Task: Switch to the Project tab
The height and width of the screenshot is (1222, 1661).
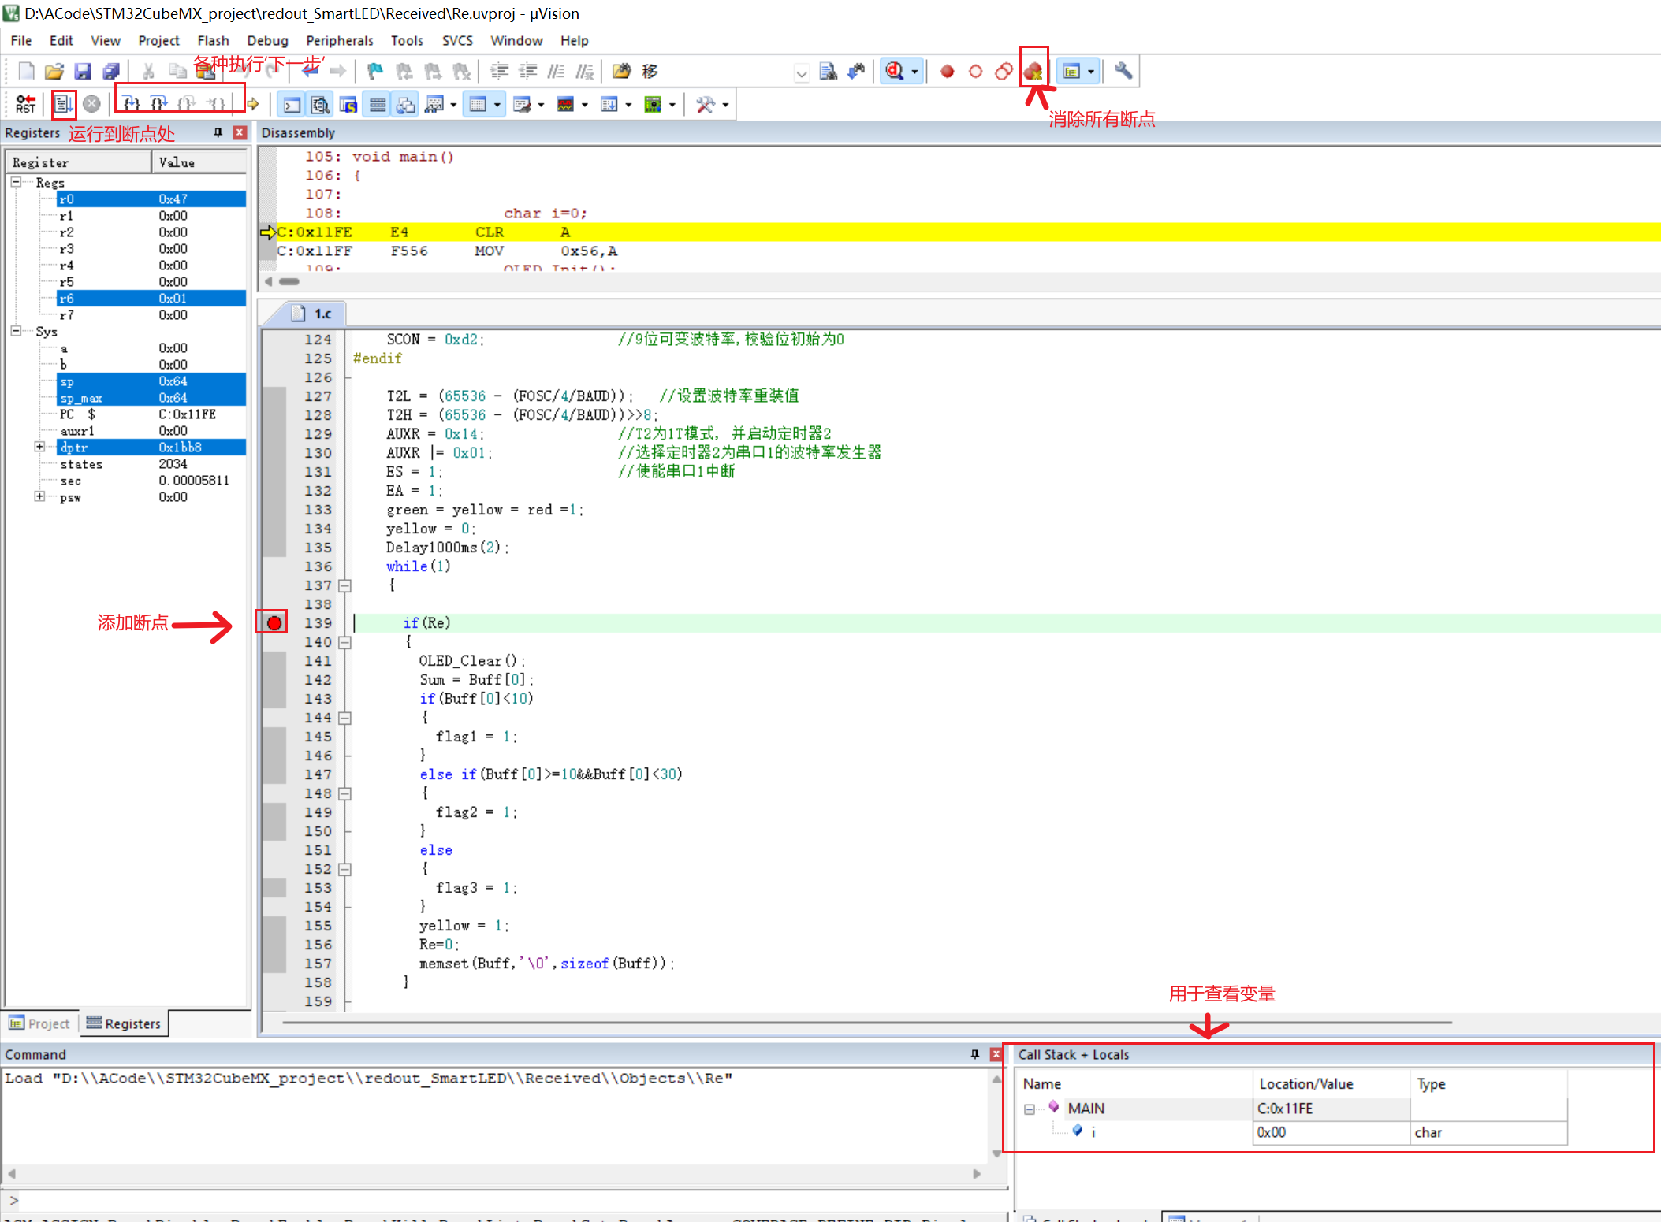Action: [x=39, y=1023]
